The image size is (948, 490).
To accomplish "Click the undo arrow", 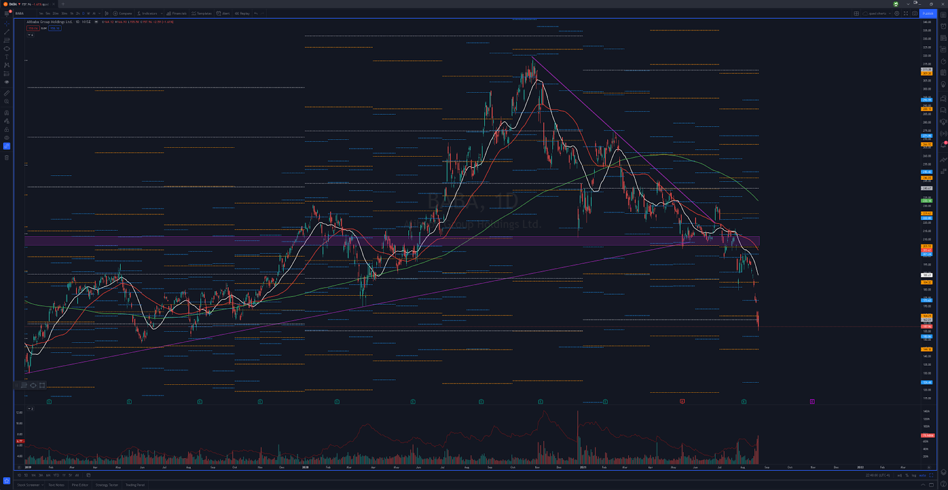I will tap(256, 14).
